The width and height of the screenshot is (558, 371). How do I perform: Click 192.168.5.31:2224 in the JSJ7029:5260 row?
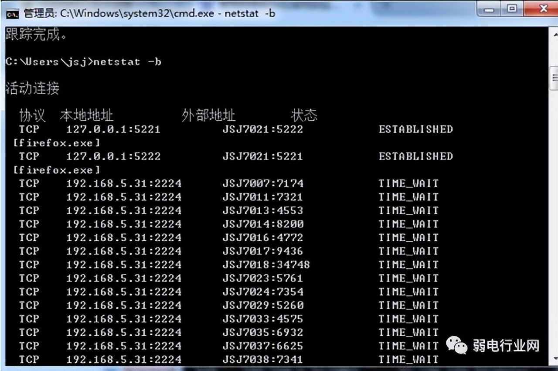coord(124,305)
